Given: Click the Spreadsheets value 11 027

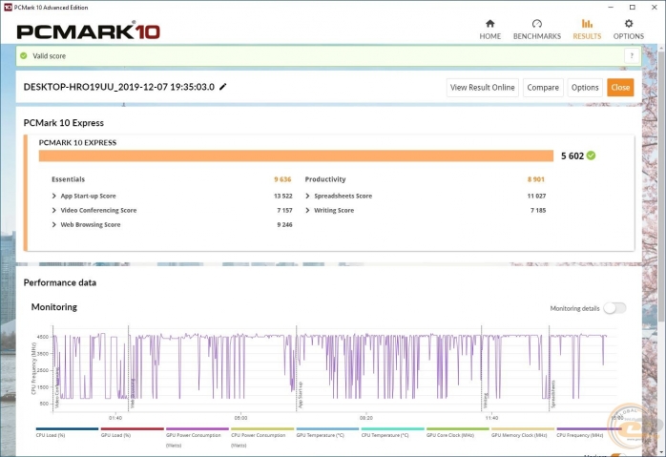Looking at the screenshot, I should click(536, 196).
